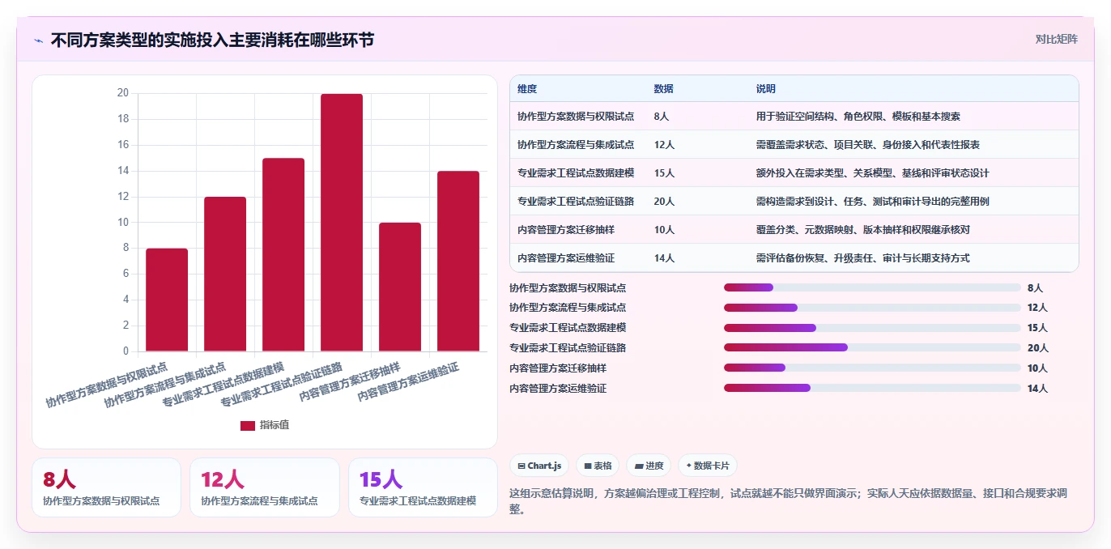Click the lightning icon beside the title
Viewport: 1111px width, 549px height.
pyautogui.click(x=38, y=40)
